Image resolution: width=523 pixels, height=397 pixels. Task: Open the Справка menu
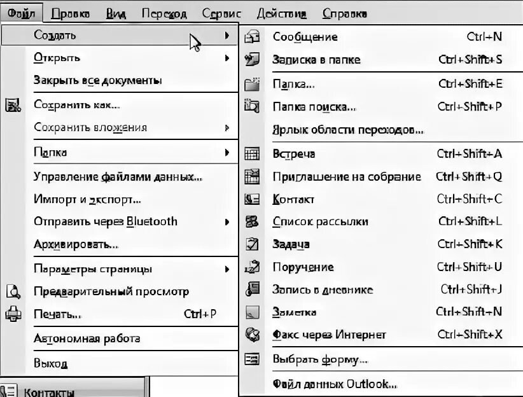pos(344,13)
